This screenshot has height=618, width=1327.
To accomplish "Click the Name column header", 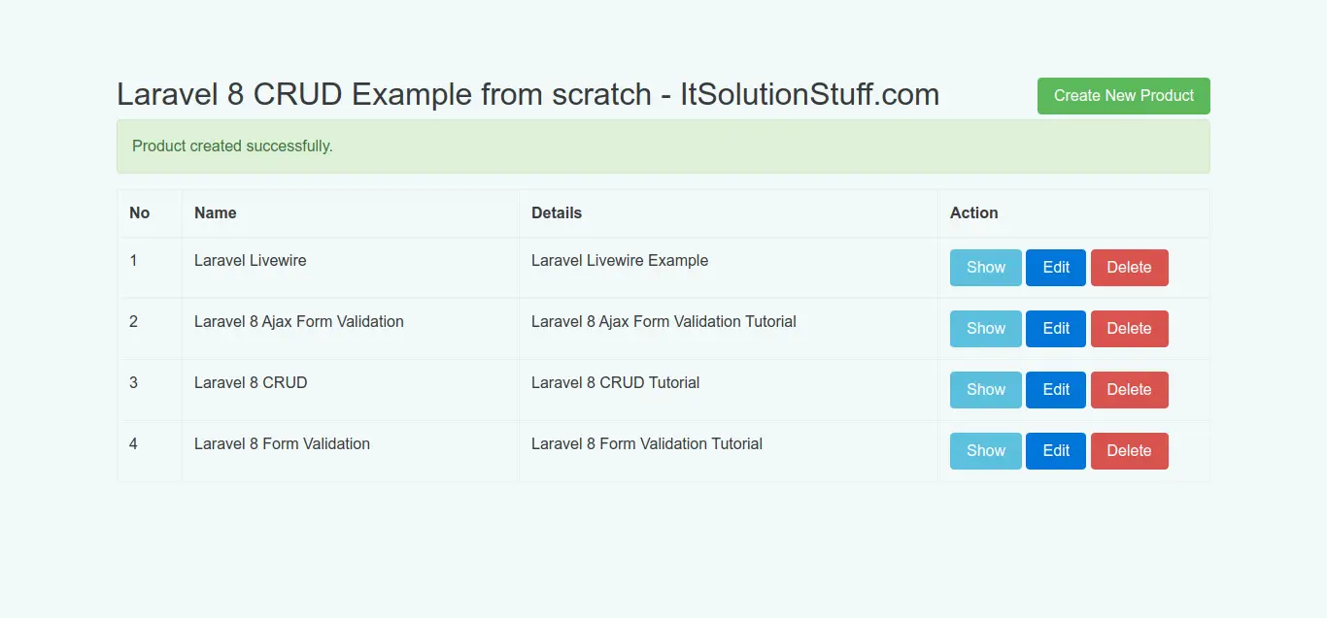I will [x=216, y=212].
